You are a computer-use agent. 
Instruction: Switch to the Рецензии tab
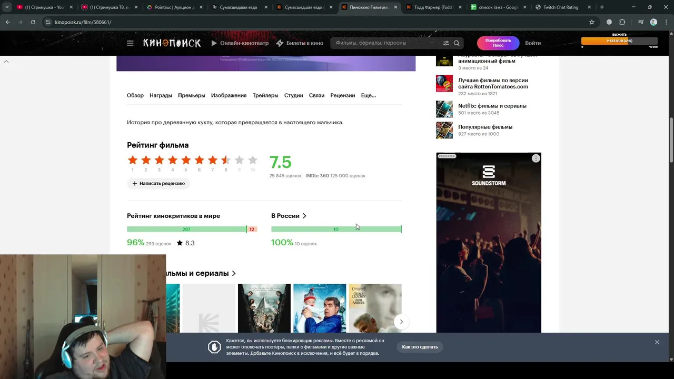343,95
